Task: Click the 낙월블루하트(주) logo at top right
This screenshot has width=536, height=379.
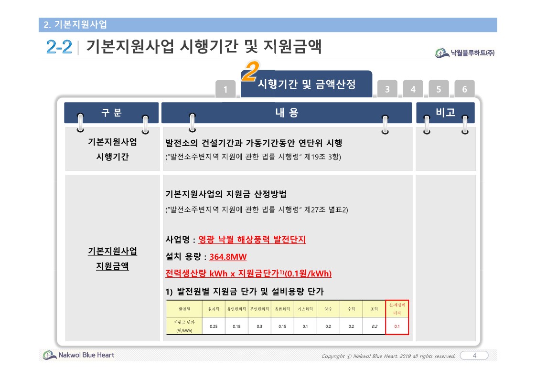Action: [x=465, y=53]
